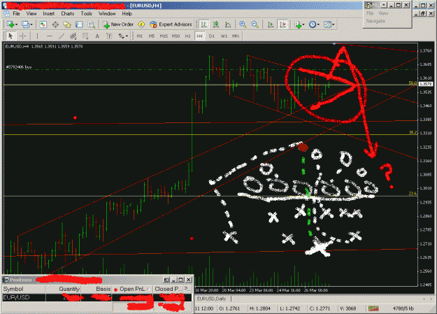437x314 pixels.
Task: Switch timeframe to M30
Action: 175,36
